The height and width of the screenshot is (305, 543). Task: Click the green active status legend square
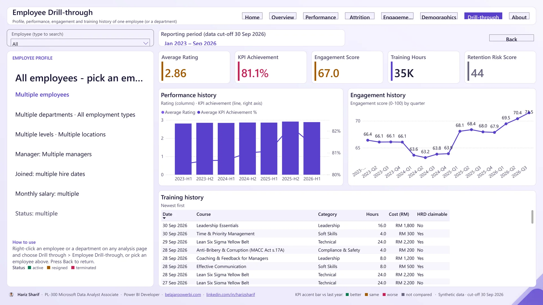pyautogui.click(x=29, y=268)
